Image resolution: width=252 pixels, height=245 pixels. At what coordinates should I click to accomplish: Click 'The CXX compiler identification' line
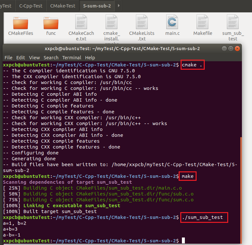(x=72, y=77)
